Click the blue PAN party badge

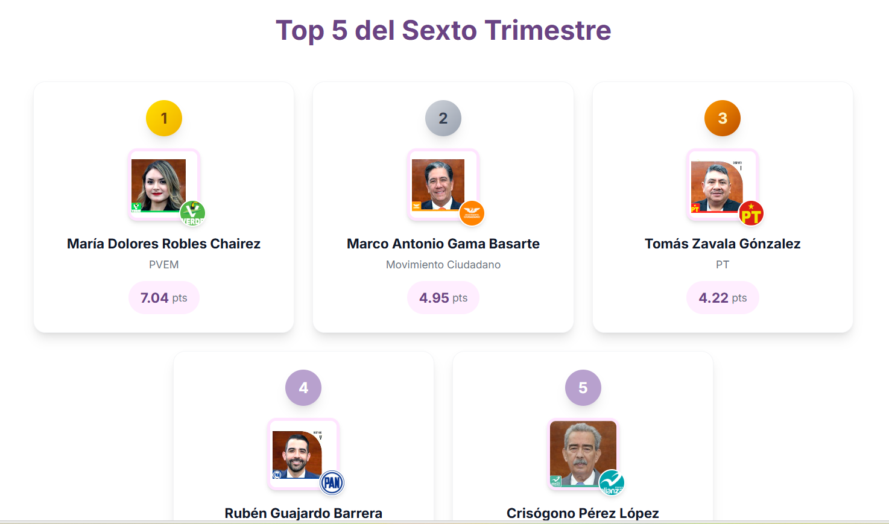(x=332, y=482)
